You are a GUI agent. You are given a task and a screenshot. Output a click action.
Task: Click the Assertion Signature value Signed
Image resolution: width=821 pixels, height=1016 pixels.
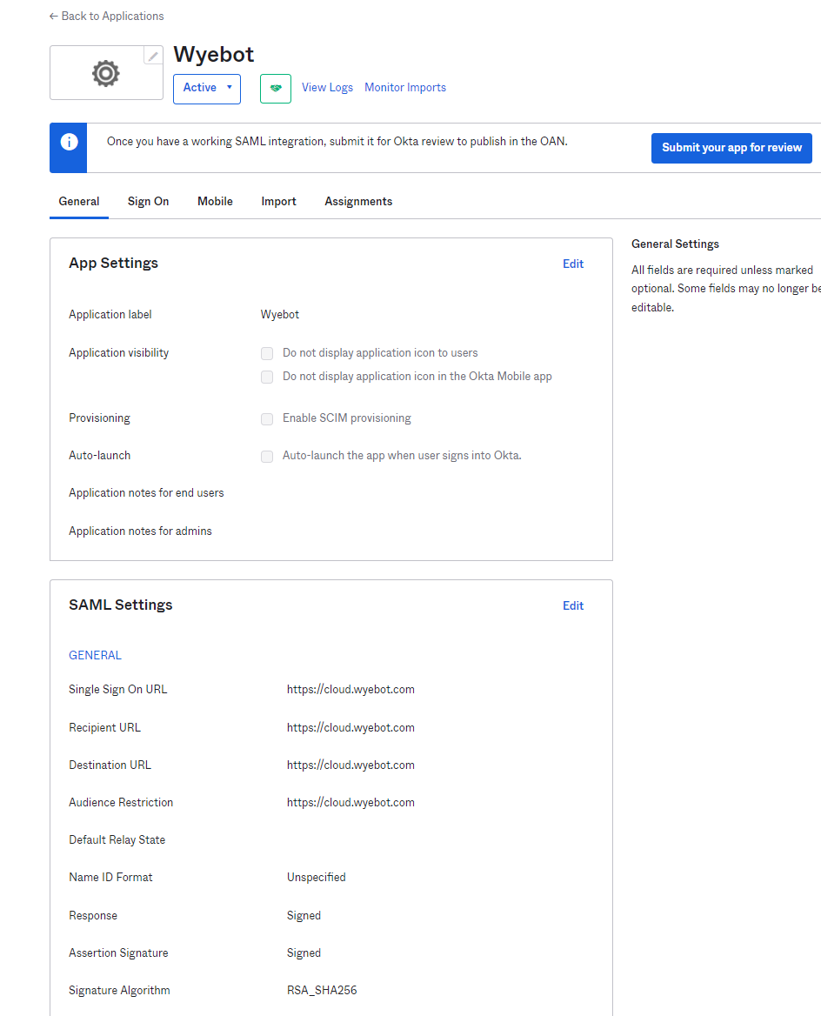click(x=304, y=953)
